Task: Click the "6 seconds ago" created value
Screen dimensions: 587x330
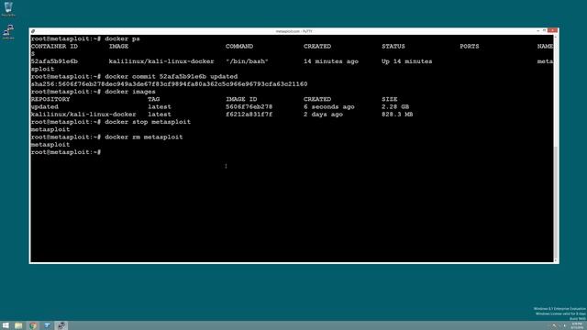Action: pos(329,106)
